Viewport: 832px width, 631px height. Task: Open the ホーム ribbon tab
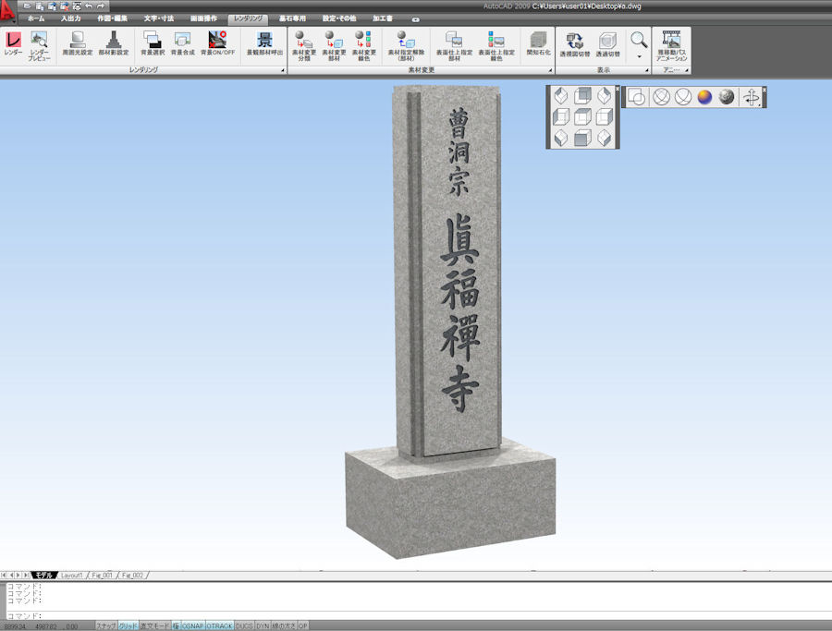coord(36,18)
